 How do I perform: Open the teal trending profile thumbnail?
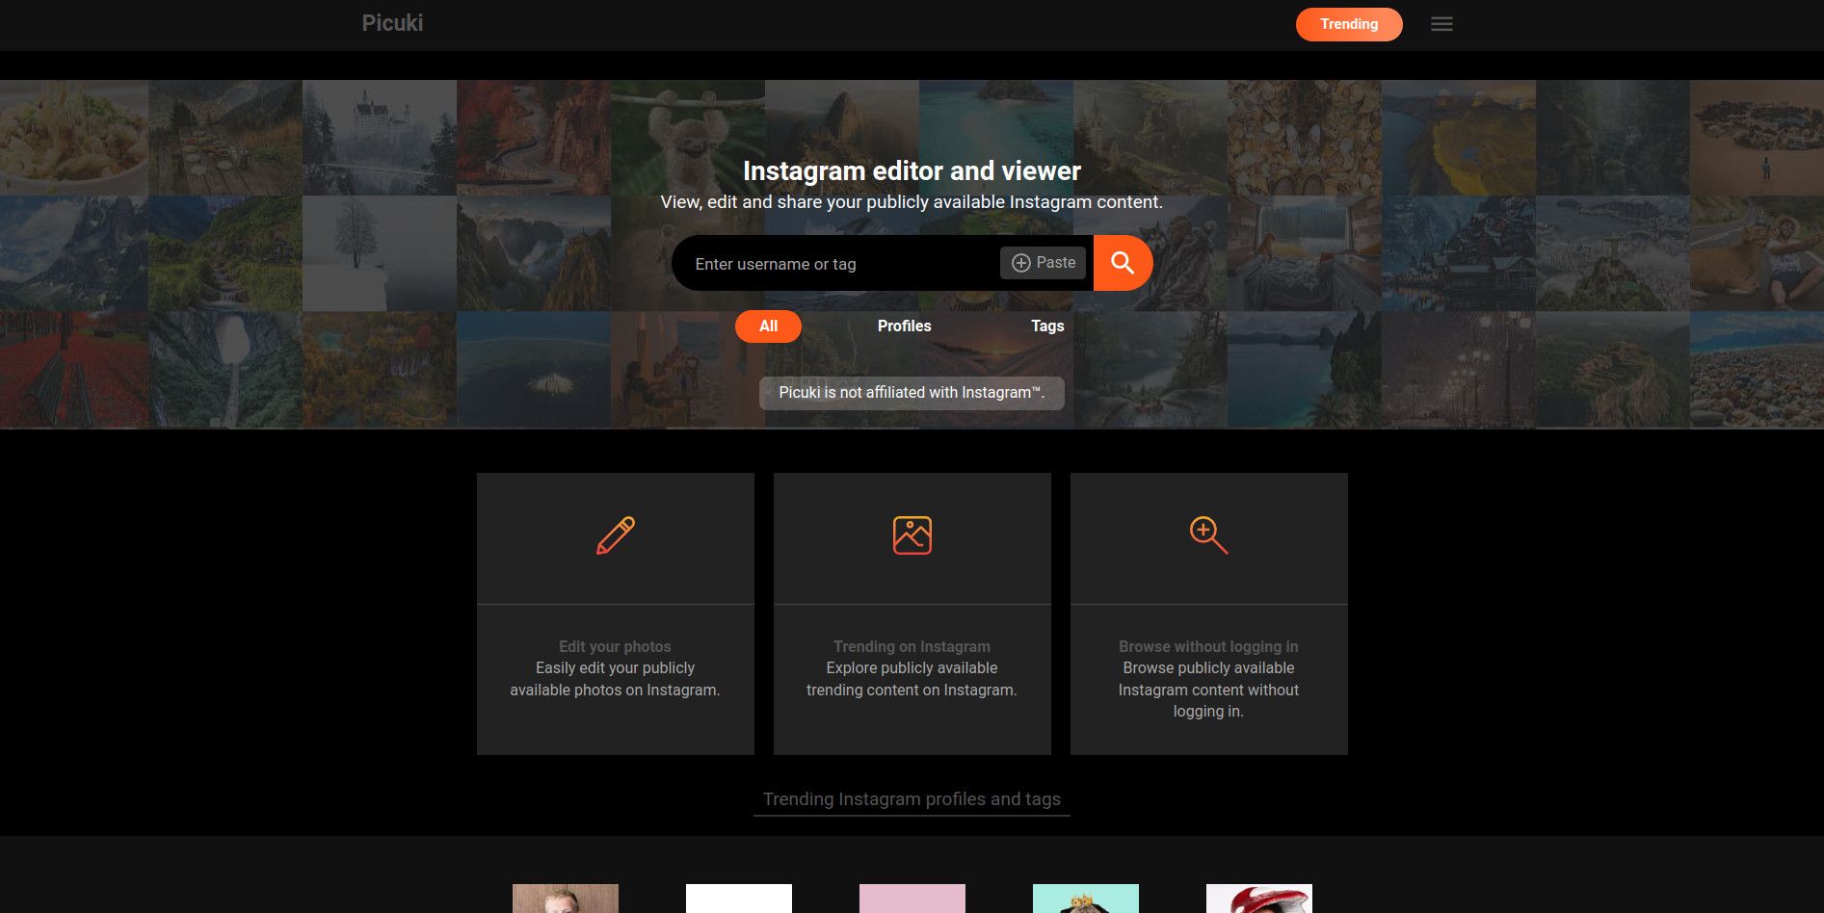pos(1086,899)
